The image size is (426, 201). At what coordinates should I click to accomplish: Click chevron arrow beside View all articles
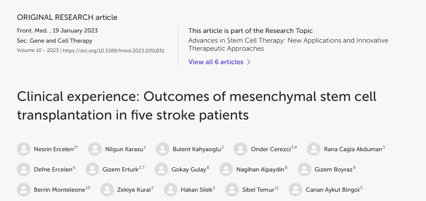tap(249, 62)
